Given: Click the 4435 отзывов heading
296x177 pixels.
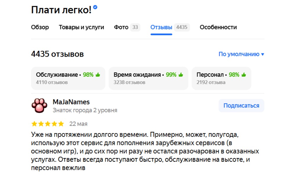Looking at the screenshot, I should (x=57, y=54).
